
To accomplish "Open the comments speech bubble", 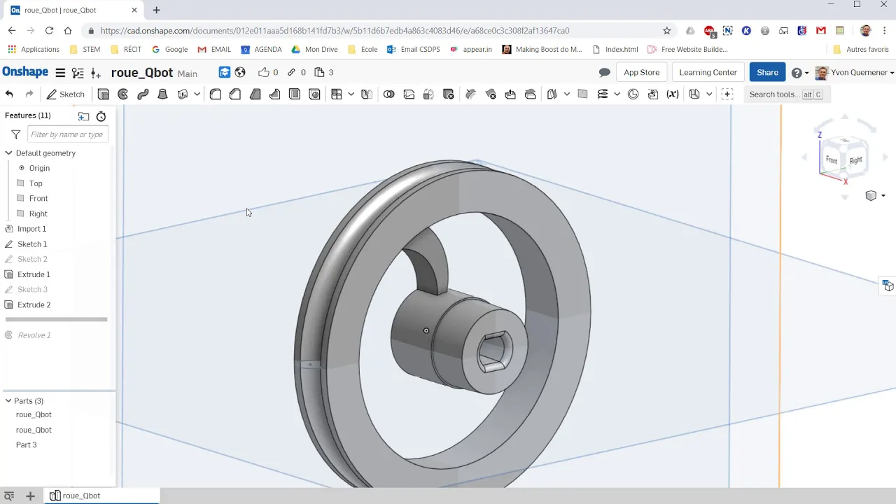I will tap(605, 73).
